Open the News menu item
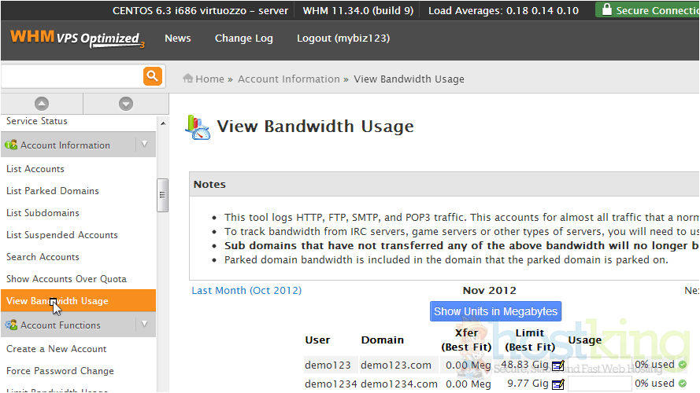 click(177, 39)
